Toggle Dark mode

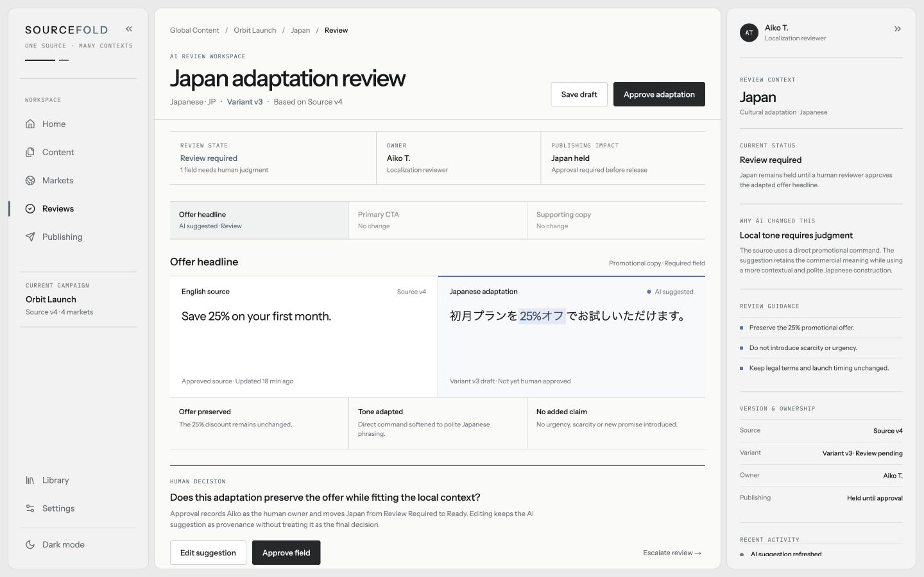[78, 544]
